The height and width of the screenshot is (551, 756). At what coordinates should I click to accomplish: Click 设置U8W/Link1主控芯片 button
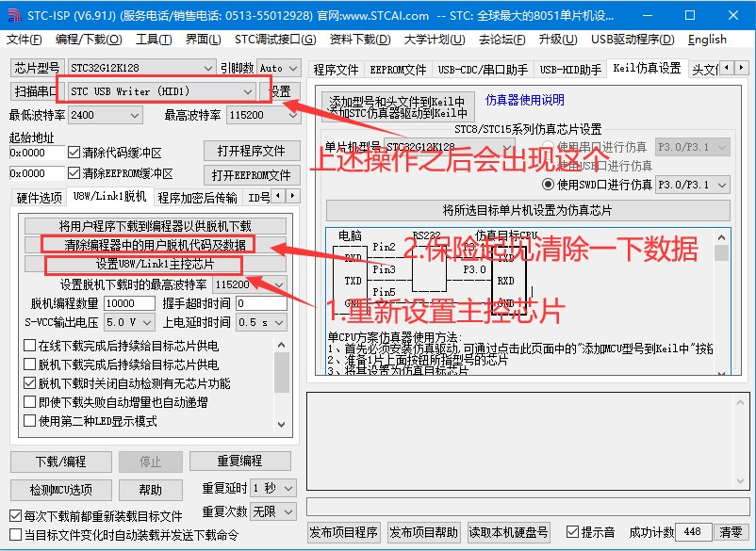pyautogui.click(x=156, y=264)
